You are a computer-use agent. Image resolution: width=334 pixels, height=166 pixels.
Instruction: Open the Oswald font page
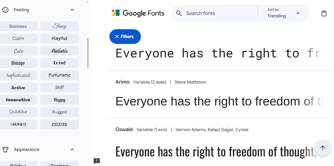(124, 130)
